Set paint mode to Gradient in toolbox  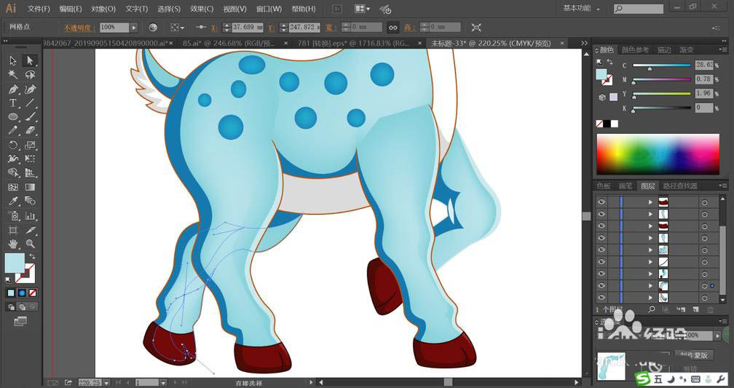coord(22,293)
